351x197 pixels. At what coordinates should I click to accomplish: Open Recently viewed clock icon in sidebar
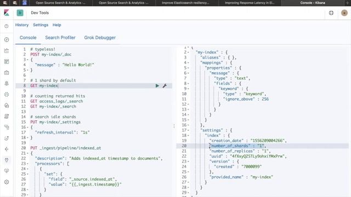pyautogui.click(x=7, y=26)
